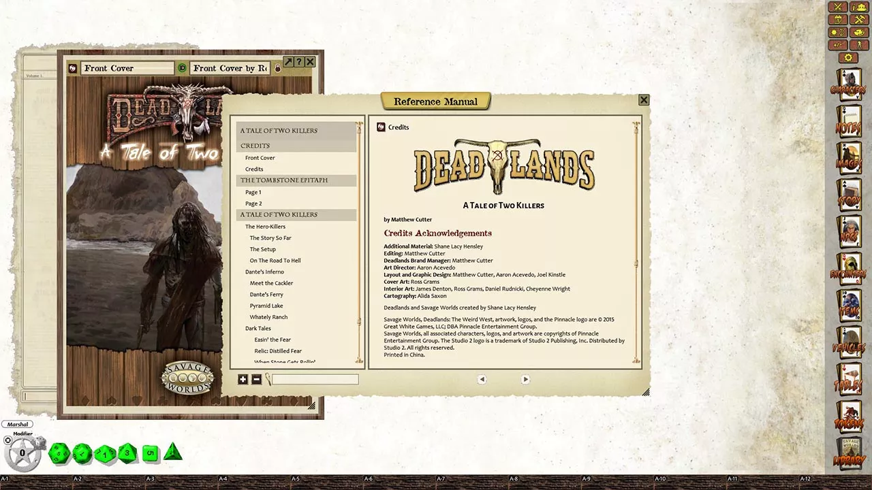Open the Library card deck
The image size is (872, 490).
click(x=849, y=453)
